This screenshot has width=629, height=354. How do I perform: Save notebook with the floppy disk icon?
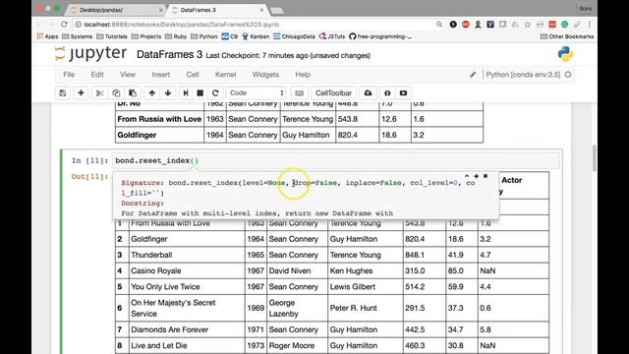coord(63,93)
